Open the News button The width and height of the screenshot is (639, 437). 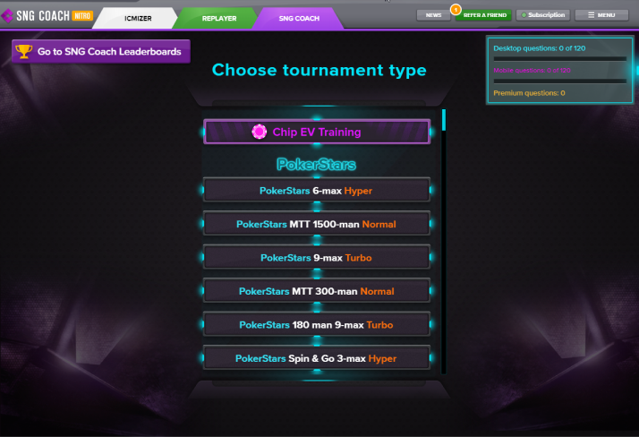[433, 15]
